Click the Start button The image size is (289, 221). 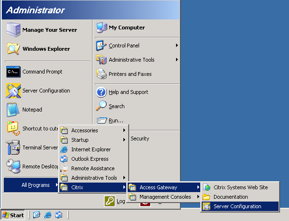click(13, 215)
